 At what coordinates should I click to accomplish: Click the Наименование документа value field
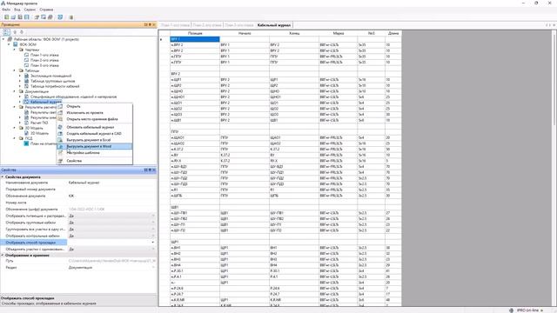pos(111,183)
